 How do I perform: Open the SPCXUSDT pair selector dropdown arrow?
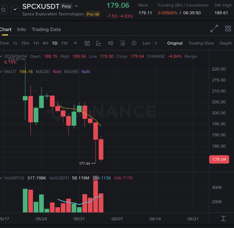[76, 6]
